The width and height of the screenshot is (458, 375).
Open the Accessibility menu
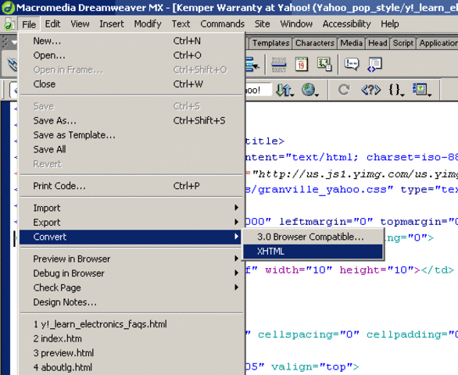coord(346,24)
